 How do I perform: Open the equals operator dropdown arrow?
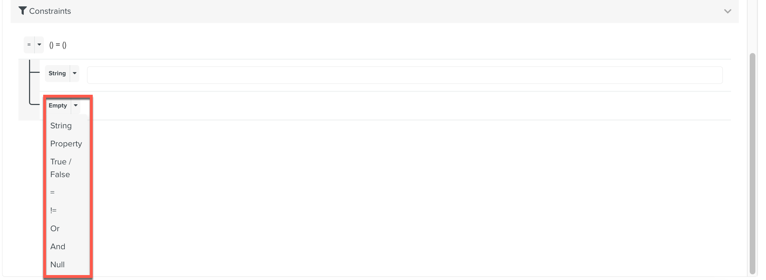tap(39, 45)
